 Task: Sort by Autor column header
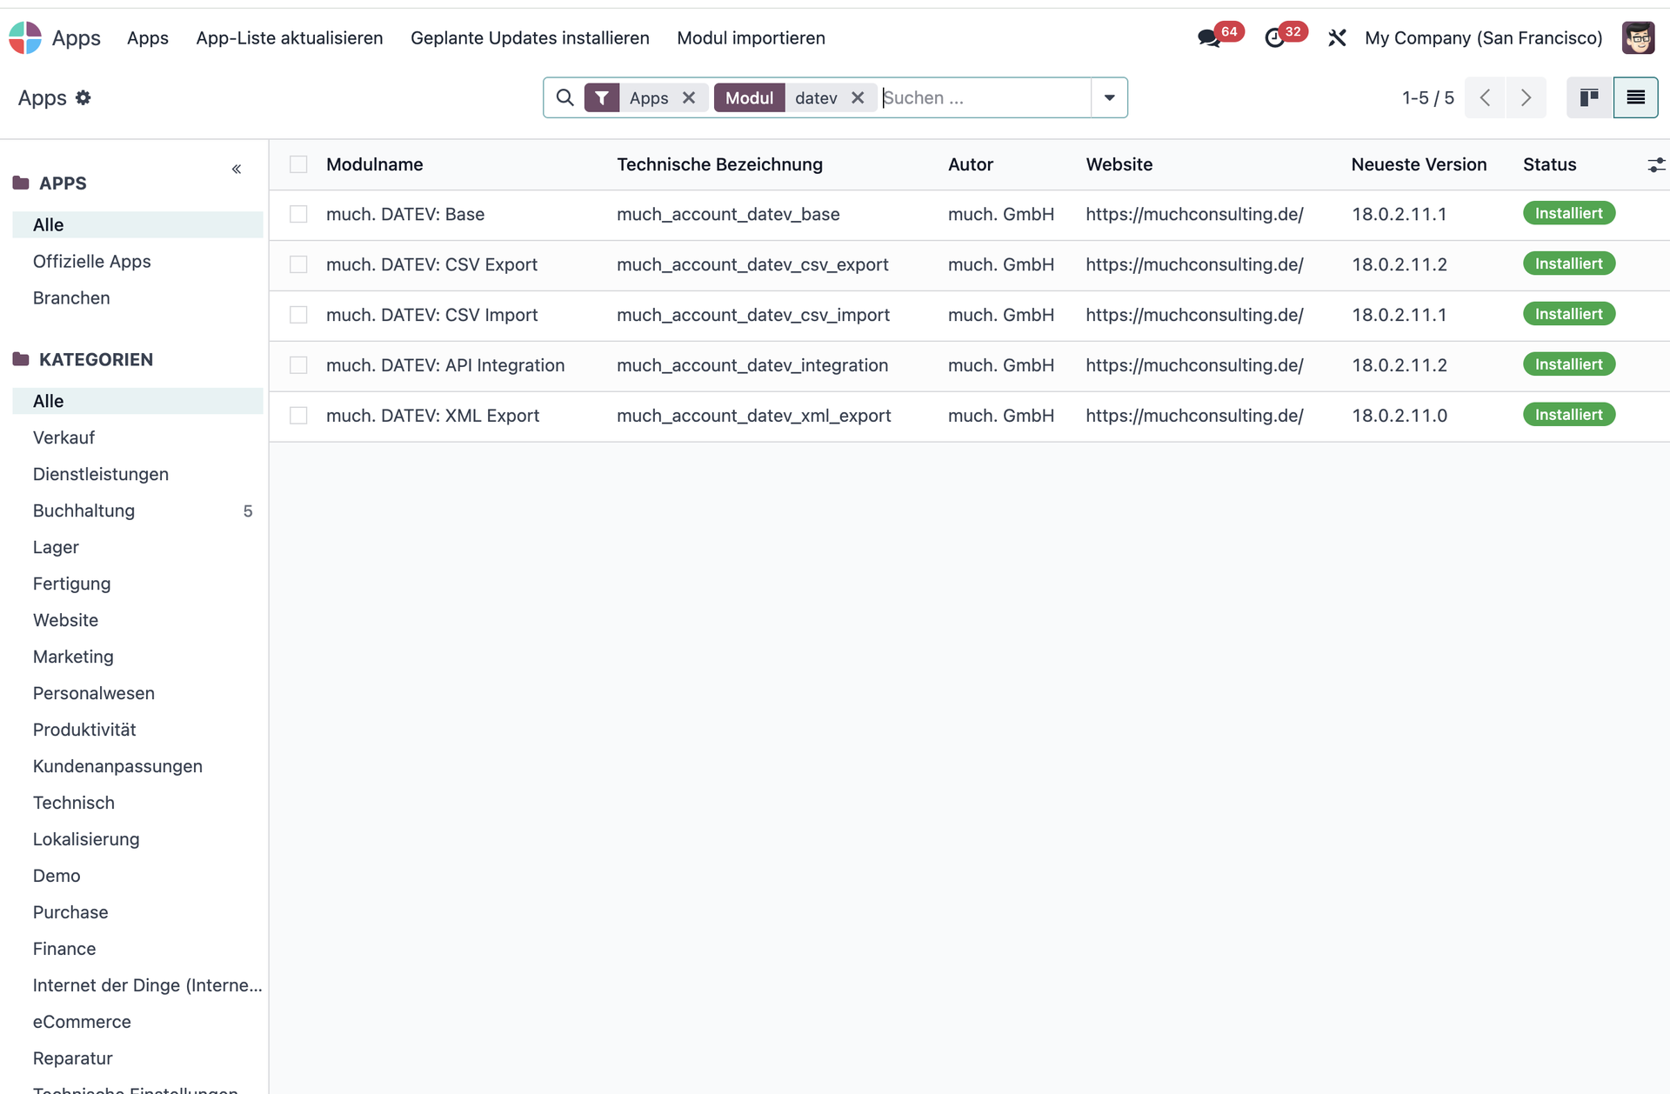[x=971, y=164]
